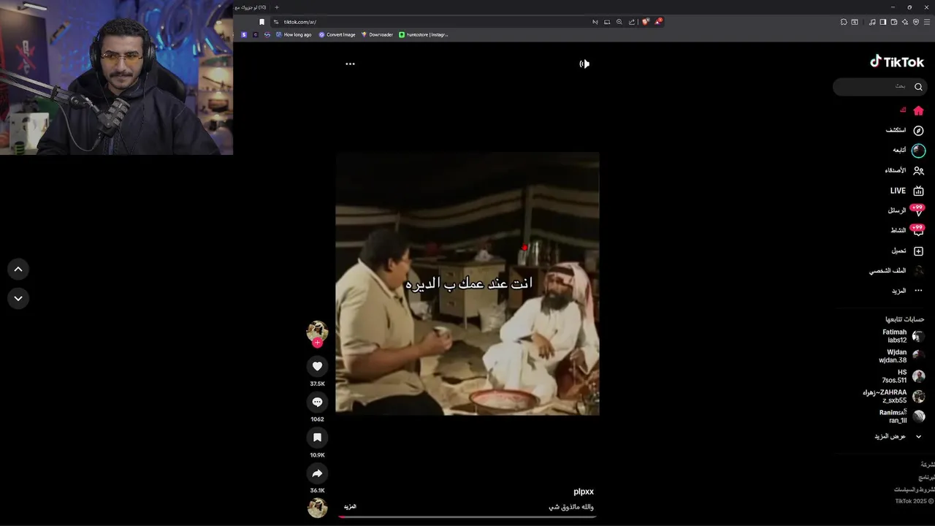Screen dimensions: 935x526
Task: Open the For You home icon
Action: pyautogui.click(x=918, y=110)
